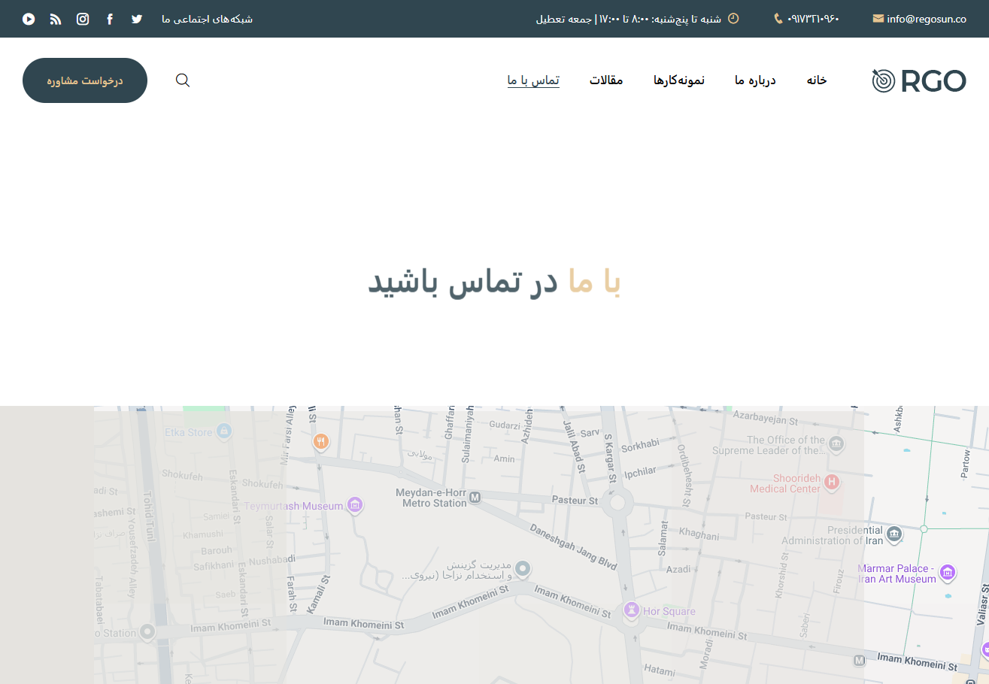This screenshot has width=989, height=684.
Task: Select the Meydan-e-Horr Metro Station marker
Action: (x=475, y=497)
